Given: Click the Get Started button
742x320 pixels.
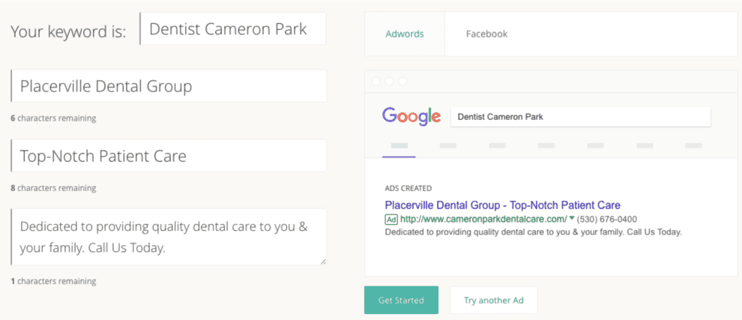Looking at the screenshot, I should 401,300.
